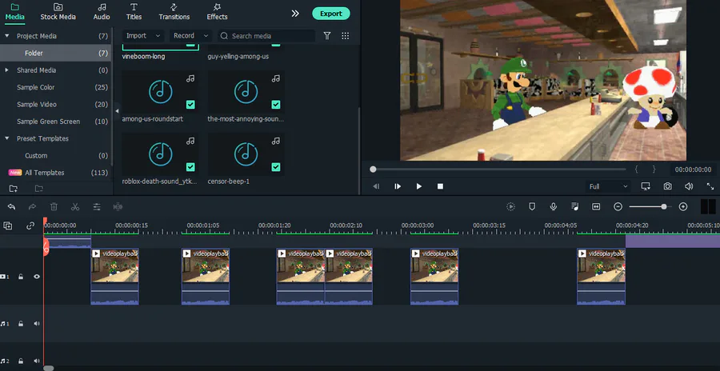Adjust preview volume speaker icon

click(689, 186)
